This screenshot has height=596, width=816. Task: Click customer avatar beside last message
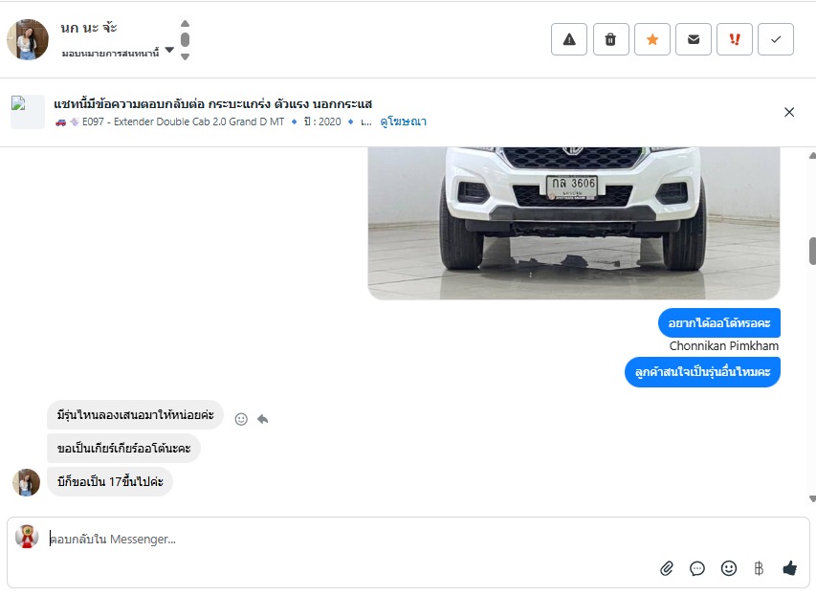point(26,482)
